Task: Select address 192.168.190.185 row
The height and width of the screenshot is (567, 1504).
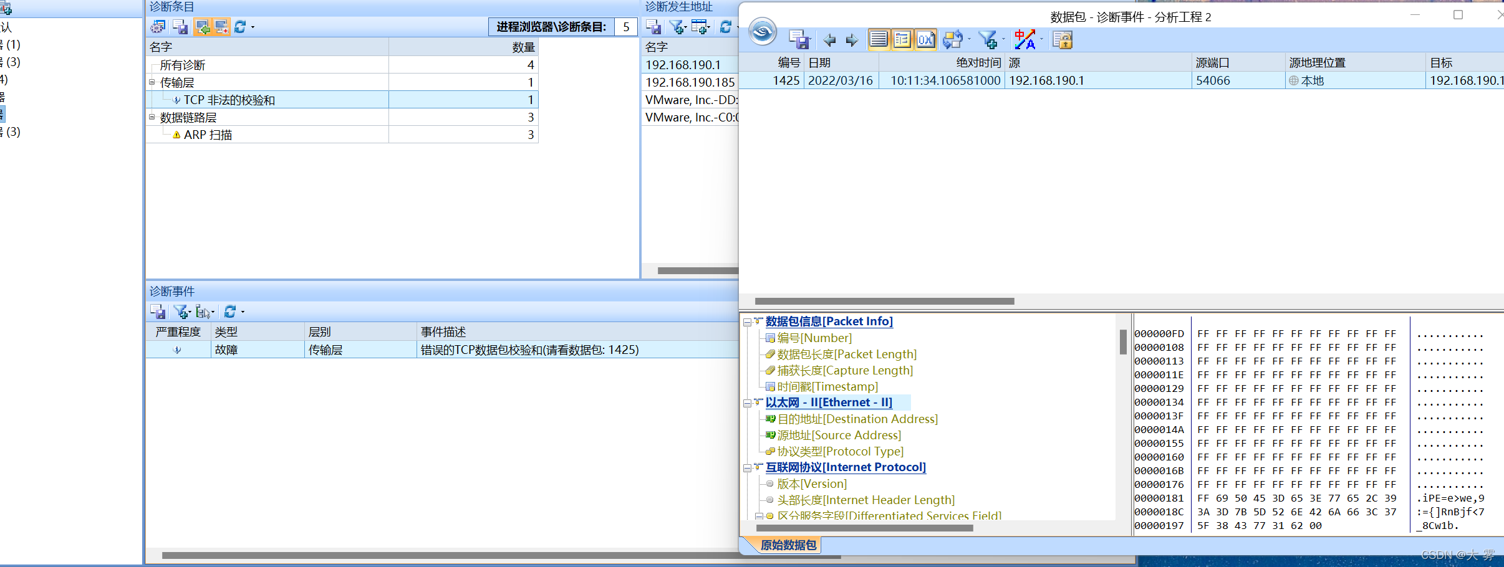Action: point(690,82)
